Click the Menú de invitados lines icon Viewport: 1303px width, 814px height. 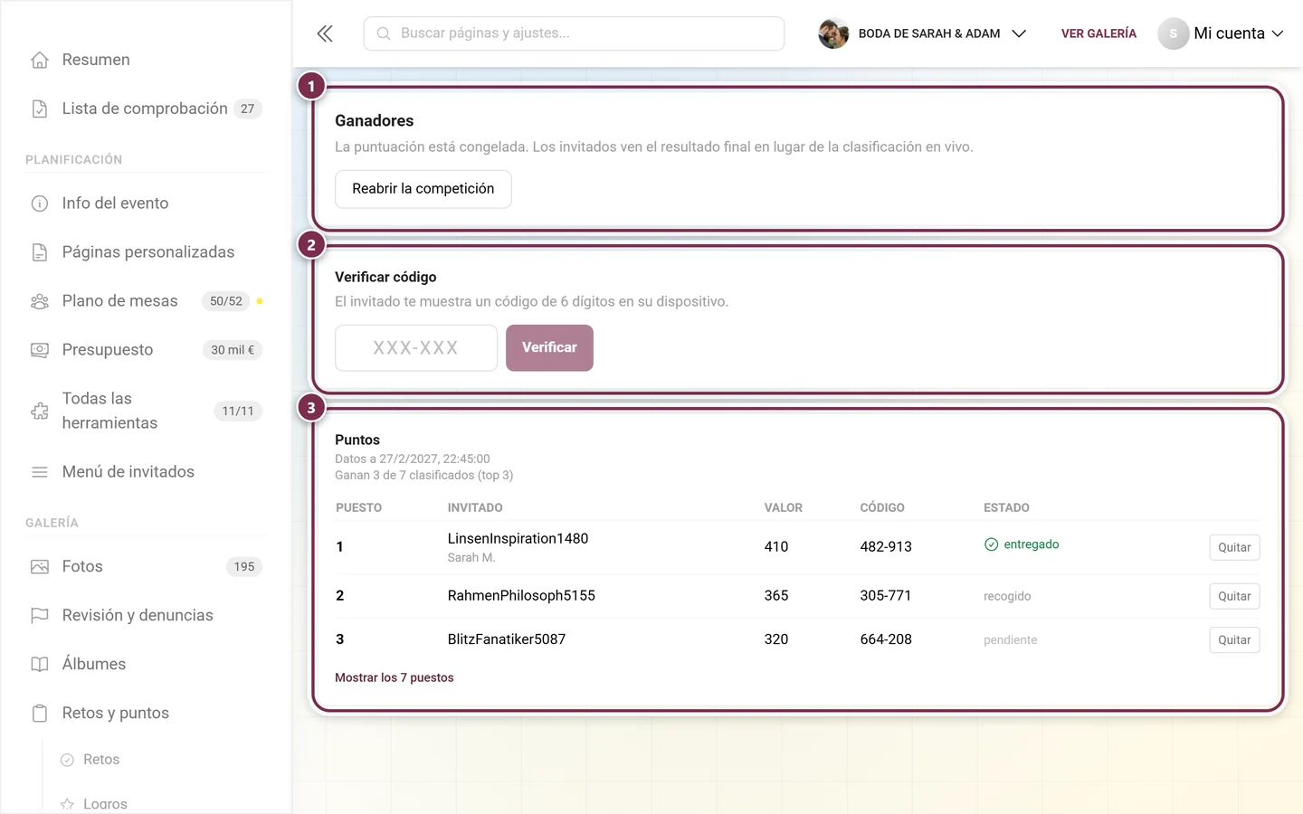click(40, 472)
